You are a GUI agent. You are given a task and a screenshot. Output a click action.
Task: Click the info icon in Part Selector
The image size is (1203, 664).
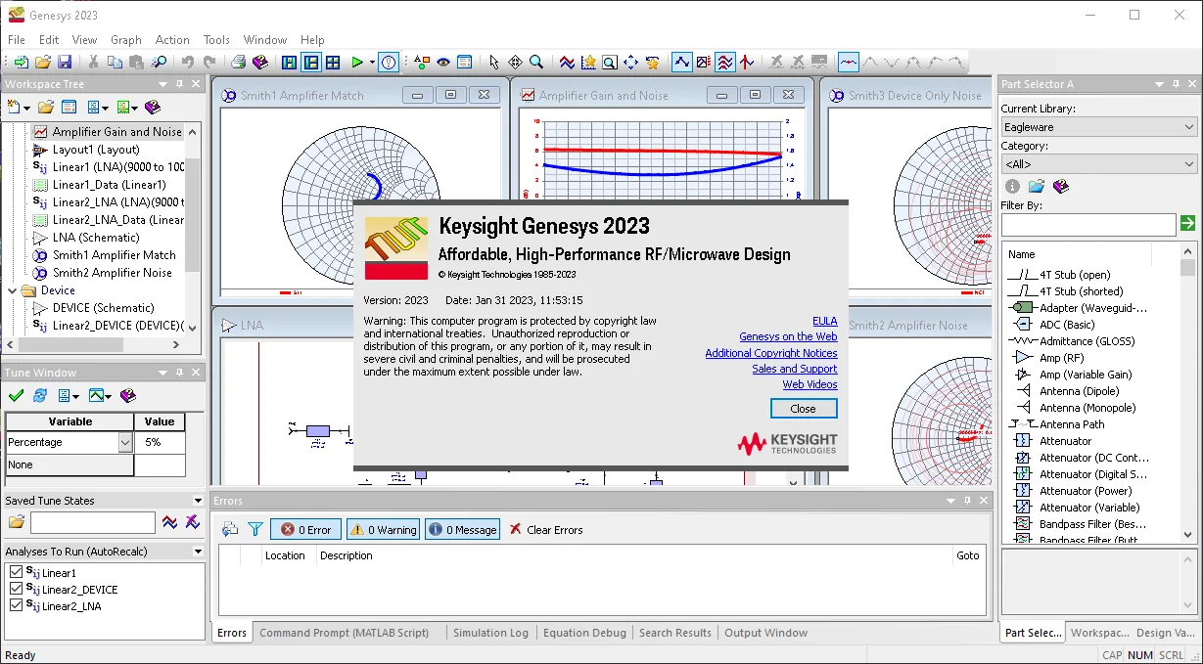click(1012, 186)
